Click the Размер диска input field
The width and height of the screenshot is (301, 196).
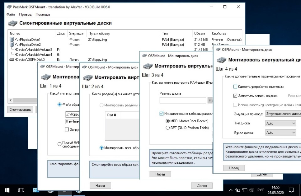182,100
